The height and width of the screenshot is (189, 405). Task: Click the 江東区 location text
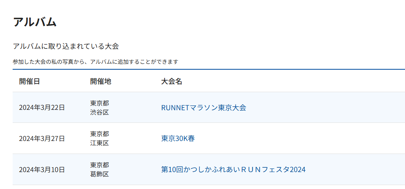click(x=99, y=143)
